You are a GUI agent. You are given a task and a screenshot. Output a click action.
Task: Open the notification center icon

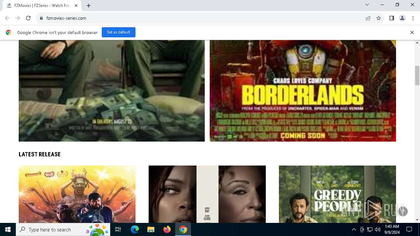coord(409,229)
